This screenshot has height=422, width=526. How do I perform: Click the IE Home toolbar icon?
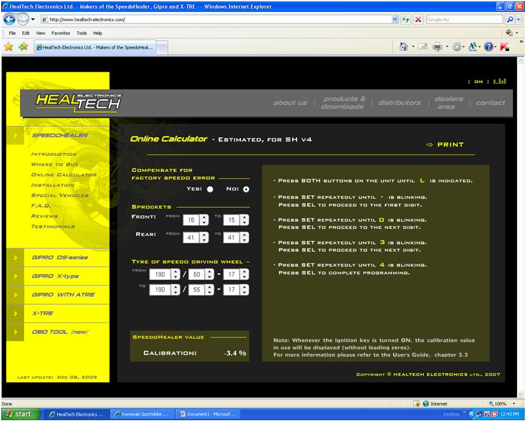[x=404, y=46]
